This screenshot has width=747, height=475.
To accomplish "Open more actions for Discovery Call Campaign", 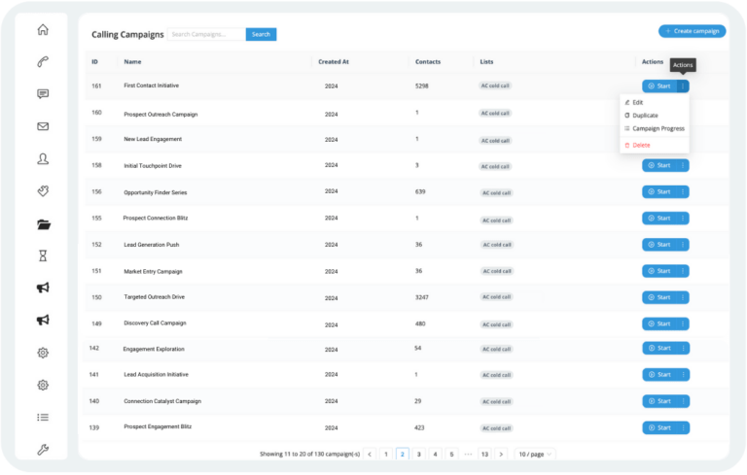I will (683, 323).
